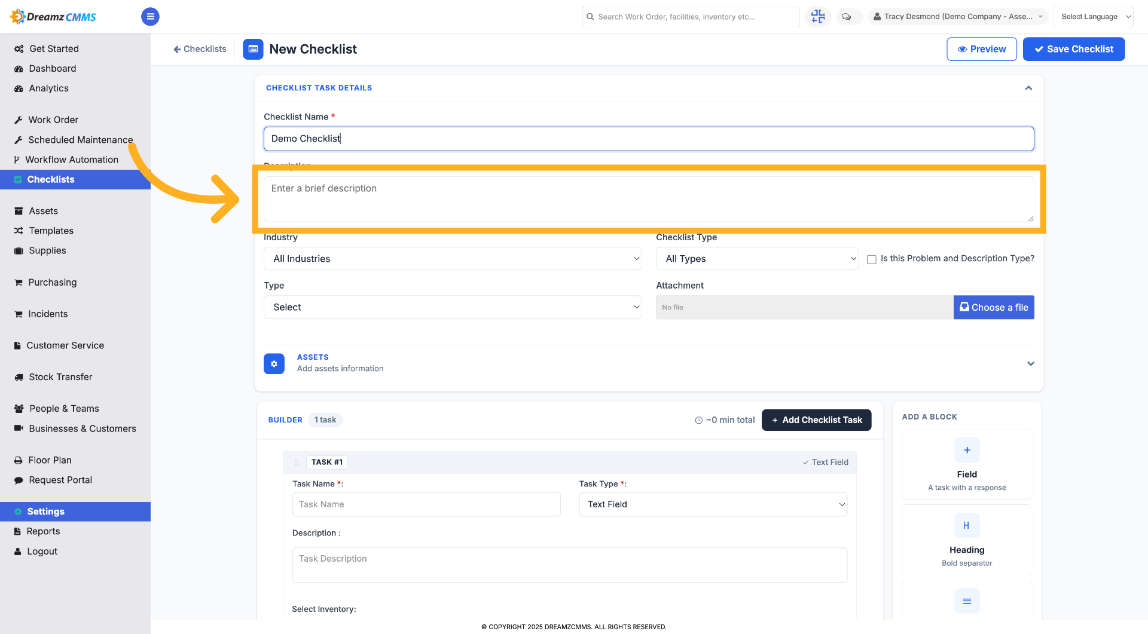Image resolution: width=1148 pixels, height=634 pixels.
Task: Collapse the Checklist Task Details section chevron
Action: click(1028, 88)
